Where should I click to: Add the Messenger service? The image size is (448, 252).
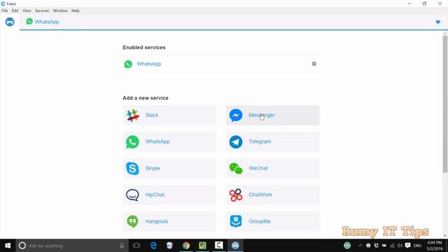[x=272, y=115]
